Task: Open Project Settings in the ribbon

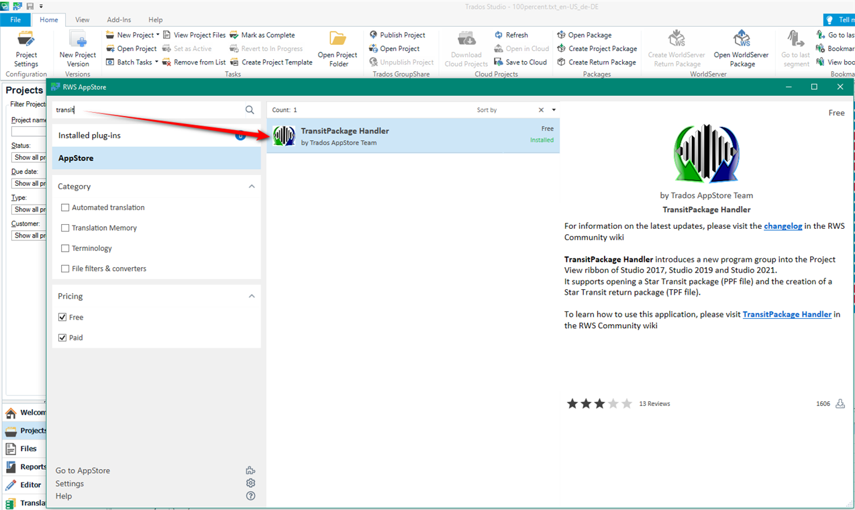Action: coord(26,49)
